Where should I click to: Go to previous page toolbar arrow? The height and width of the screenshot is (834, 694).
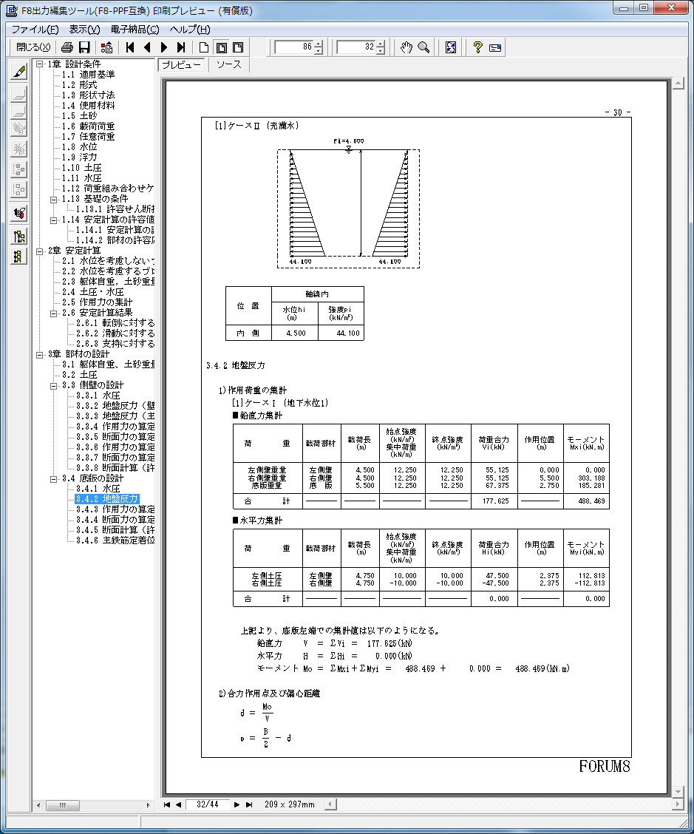point(147,47)
